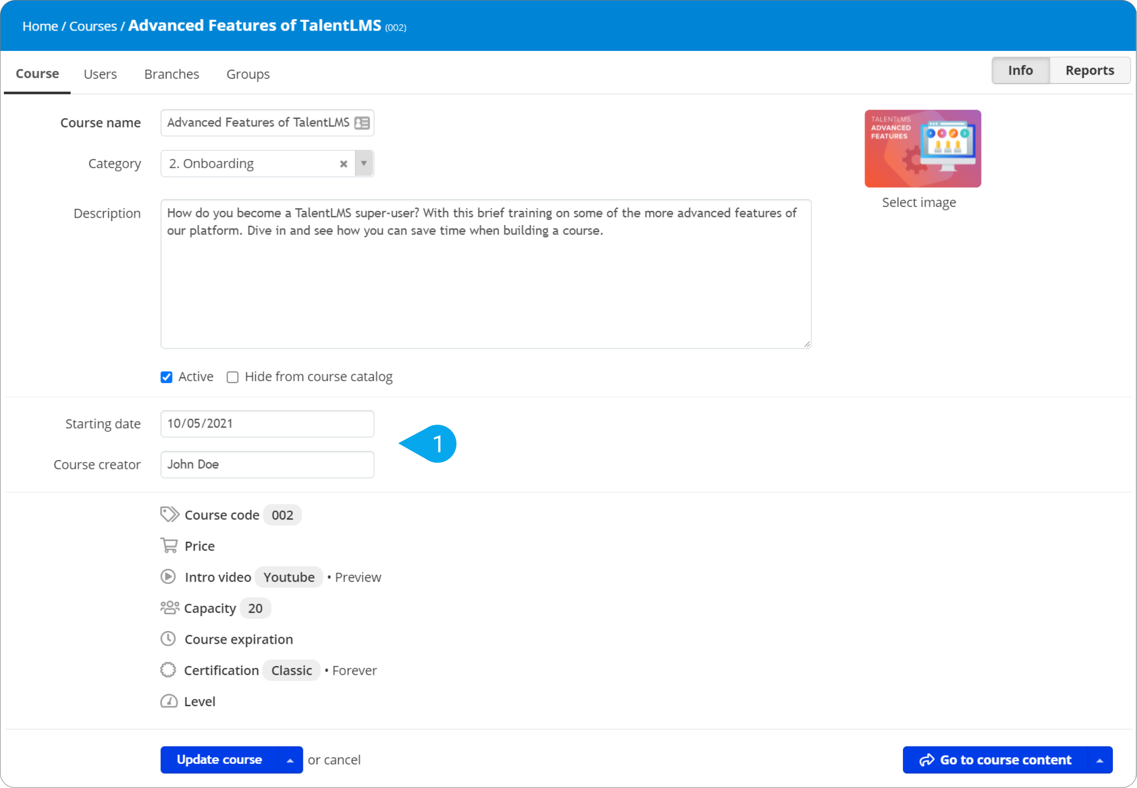Click the Course code tag icon
1137x788 pixels.
[x=169, y=514]
